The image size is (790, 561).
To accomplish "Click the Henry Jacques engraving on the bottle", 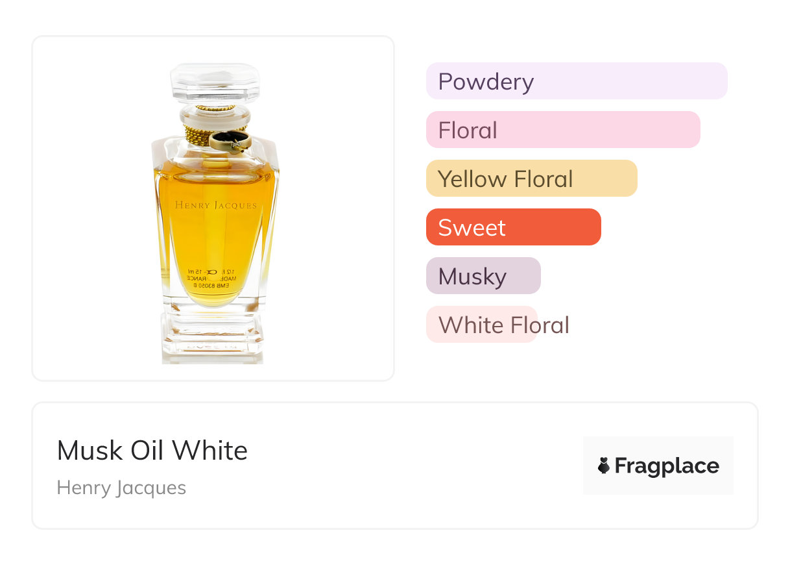I will 215,205.
